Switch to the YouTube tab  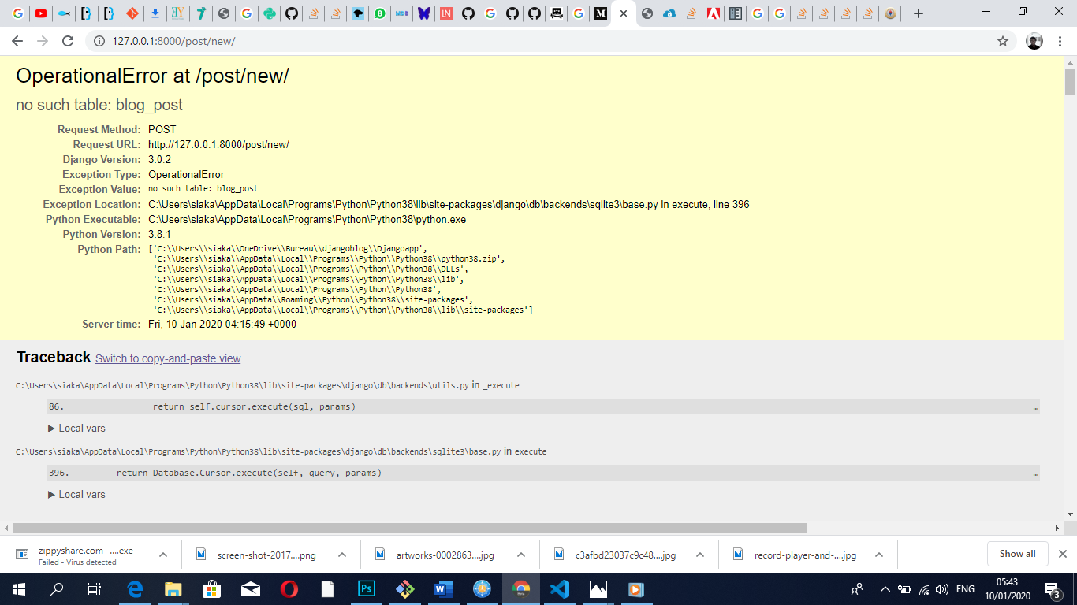click(40, 13)
